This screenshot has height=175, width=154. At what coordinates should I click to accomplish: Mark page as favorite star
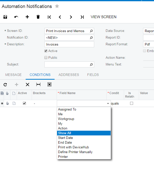coord(57,6)
